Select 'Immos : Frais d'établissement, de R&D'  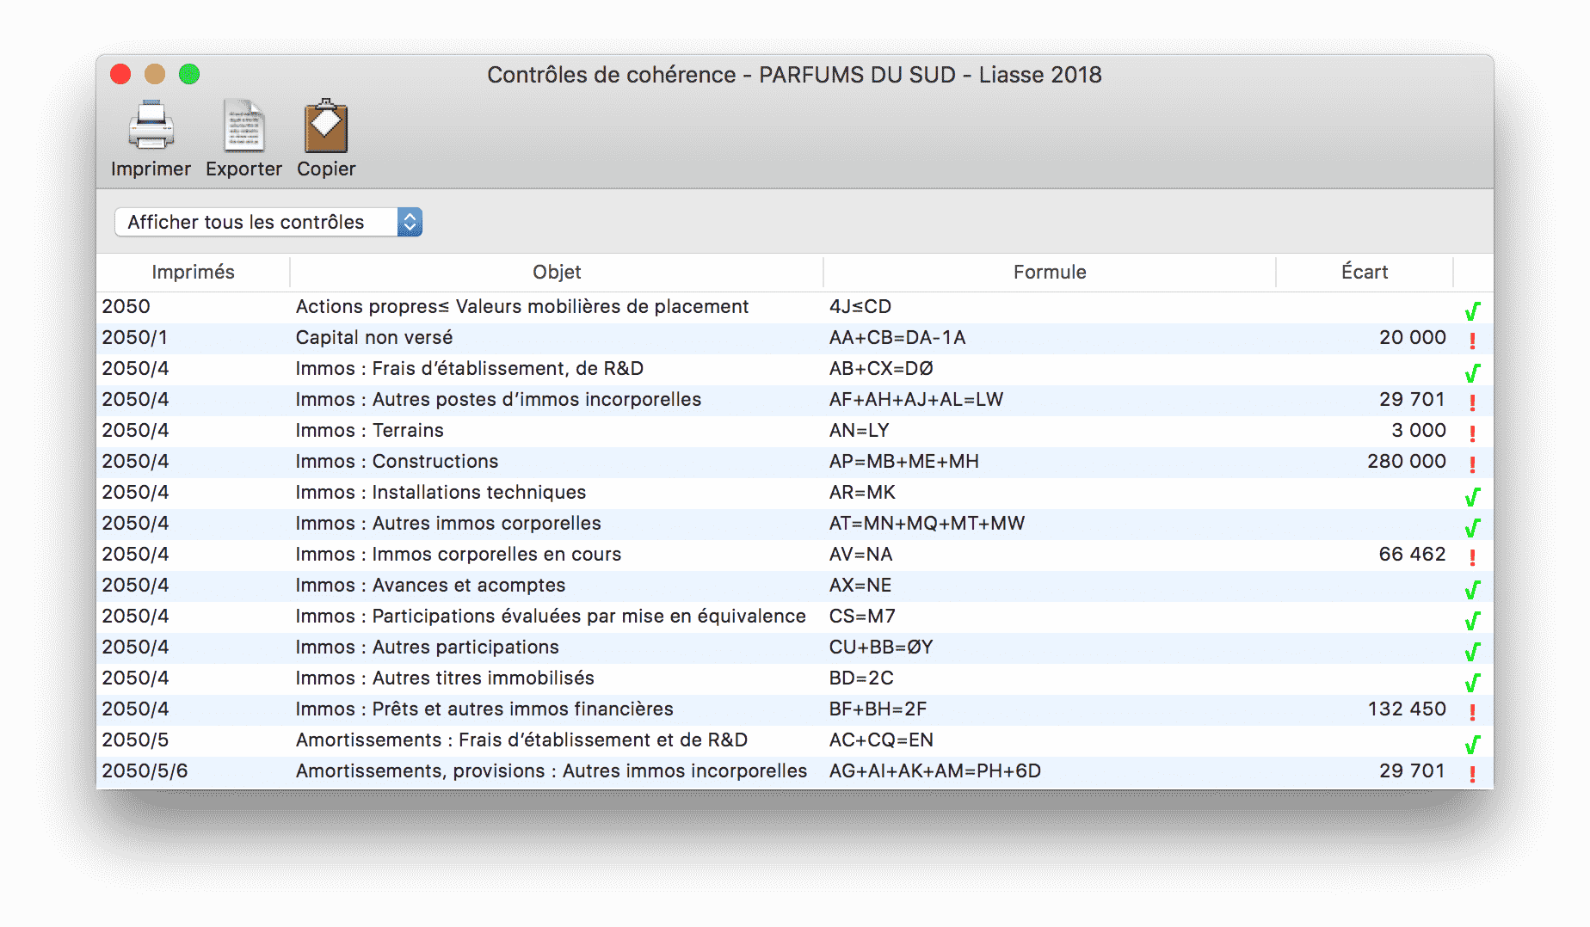click(795, 369)
